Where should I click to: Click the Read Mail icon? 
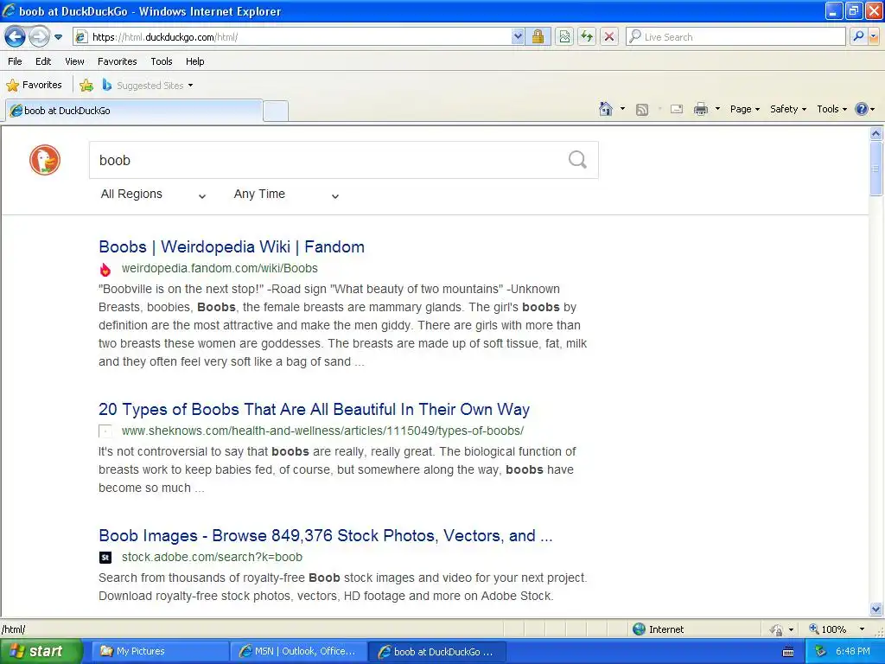coord(677,109)
